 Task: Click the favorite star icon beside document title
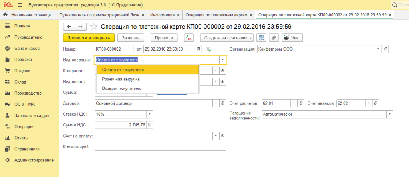point(94,27)
